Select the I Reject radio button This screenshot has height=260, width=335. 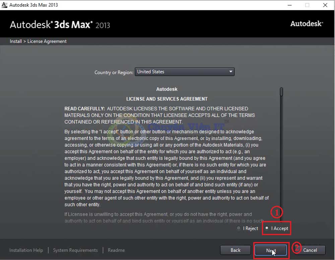239,228
